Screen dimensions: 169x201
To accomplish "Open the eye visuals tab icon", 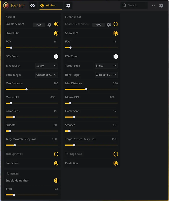I will pos(32,6).
